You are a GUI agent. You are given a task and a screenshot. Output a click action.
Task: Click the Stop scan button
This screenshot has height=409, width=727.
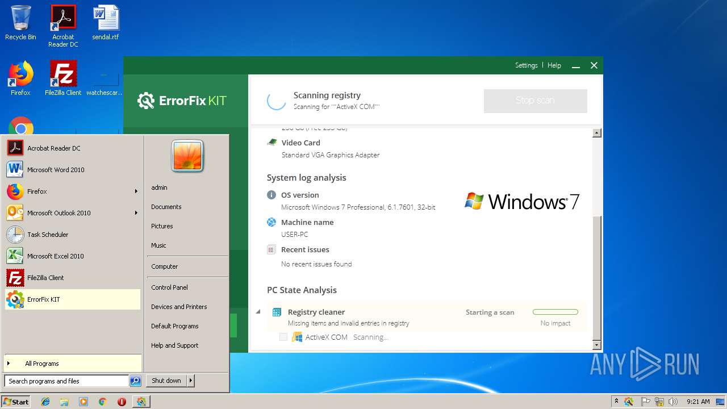pos(535,101)
